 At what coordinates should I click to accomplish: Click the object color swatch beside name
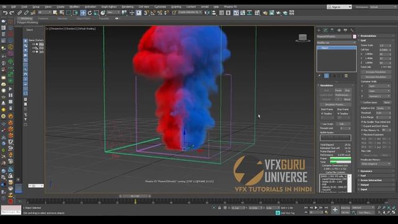354,37
